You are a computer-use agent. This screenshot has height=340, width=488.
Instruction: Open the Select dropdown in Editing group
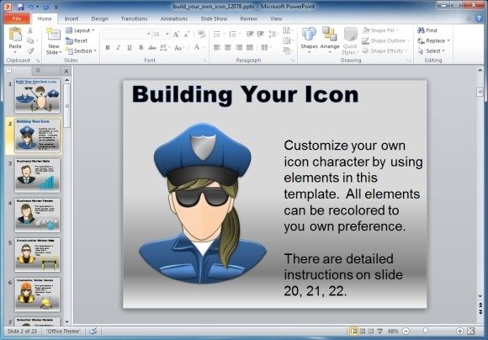pos(431,50)
